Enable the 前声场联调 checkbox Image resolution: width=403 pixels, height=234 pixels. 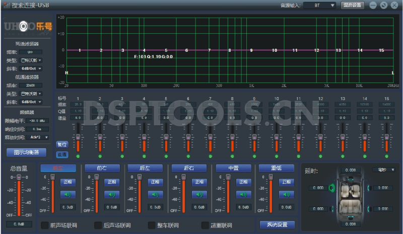pyautogui.click(x=45, y=225)
